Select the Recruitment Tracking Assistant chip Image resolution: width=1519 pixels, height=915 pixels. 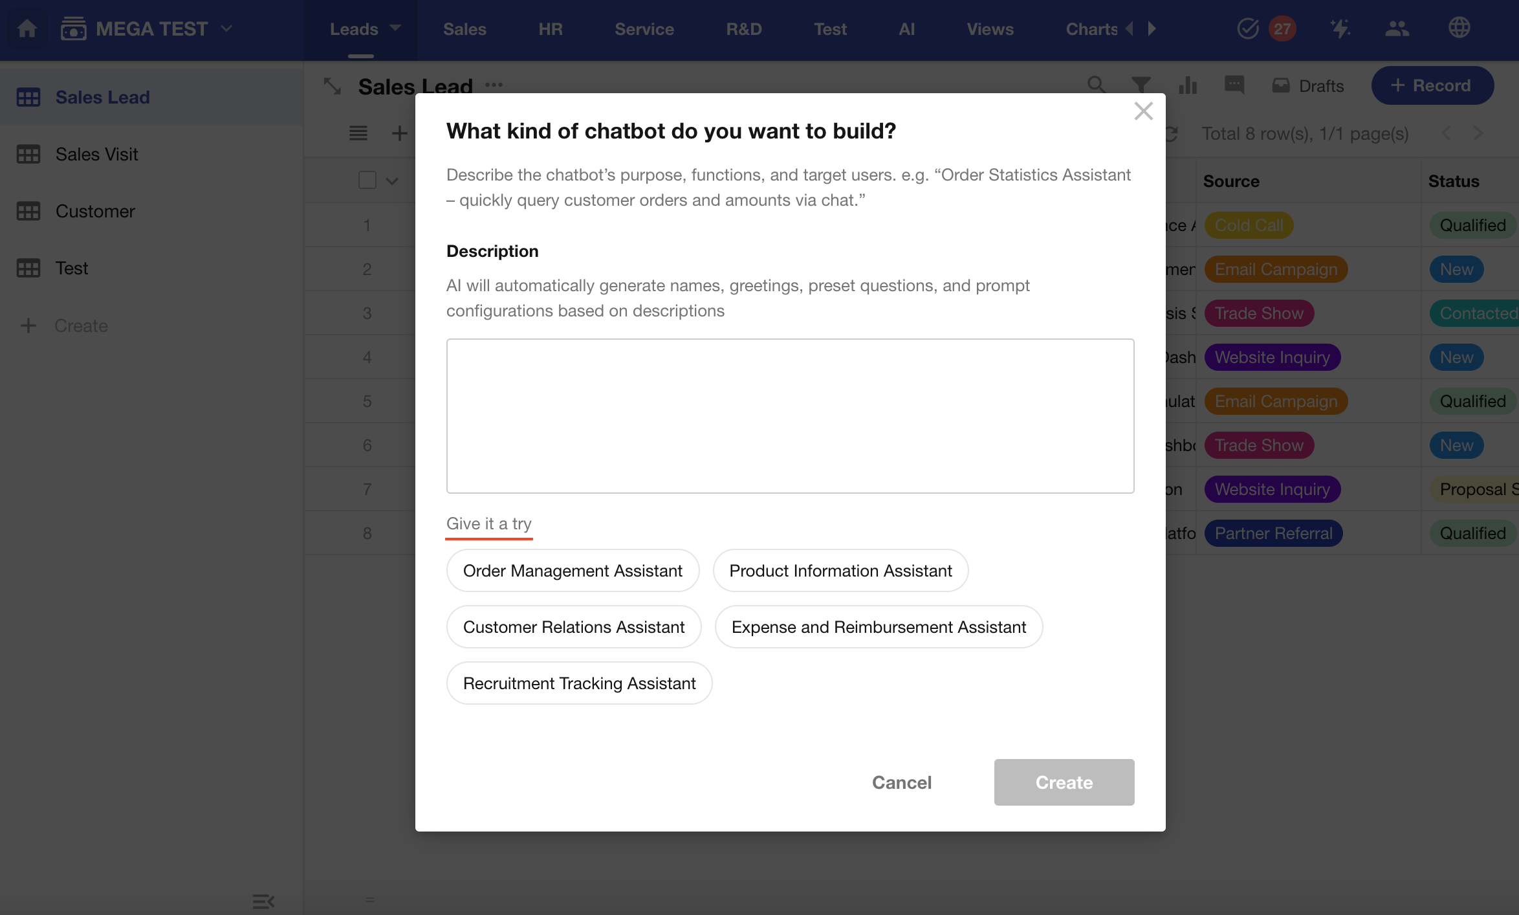(579, 683)
